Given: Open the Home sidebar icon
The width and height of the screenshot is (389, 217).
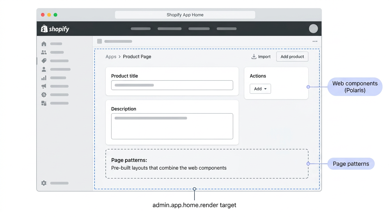Looking at the screenshot, I should (44, 44).
